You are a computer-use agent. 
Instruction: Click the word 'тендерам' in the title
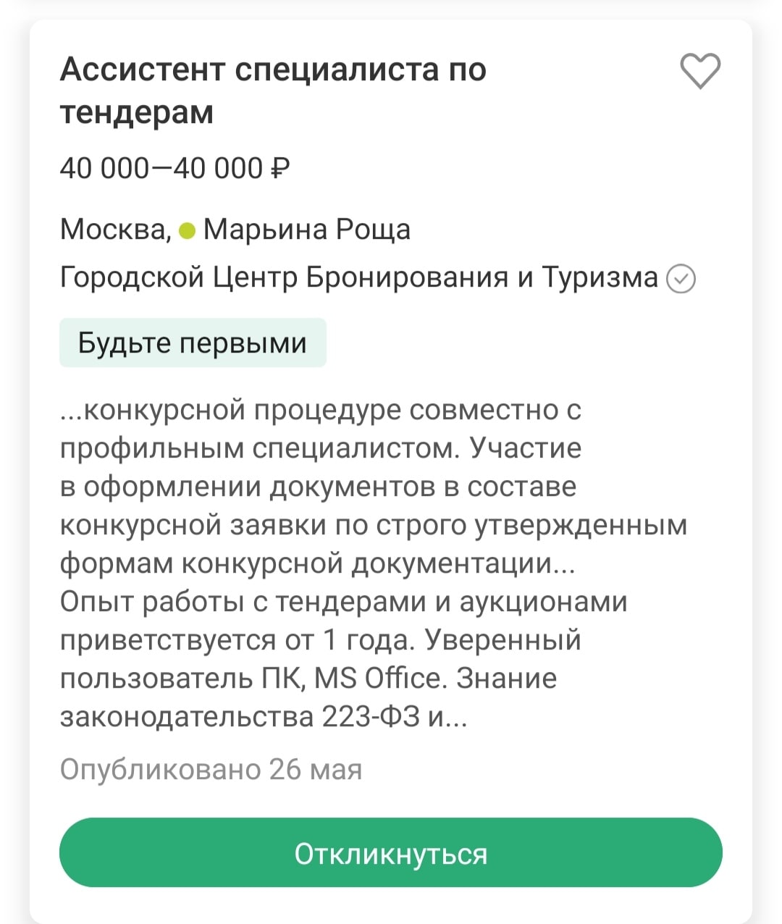[x=136, y=112]
